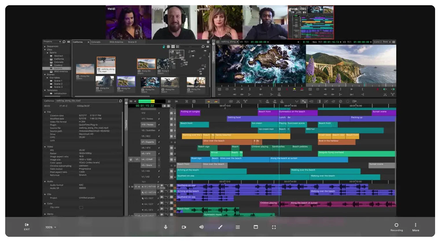Switch to the Colorado bin tab
440x242 pixels.
click(x=95, y=42)
